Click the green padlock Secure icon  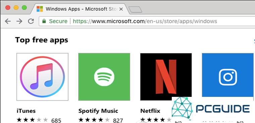coord(44,21)
